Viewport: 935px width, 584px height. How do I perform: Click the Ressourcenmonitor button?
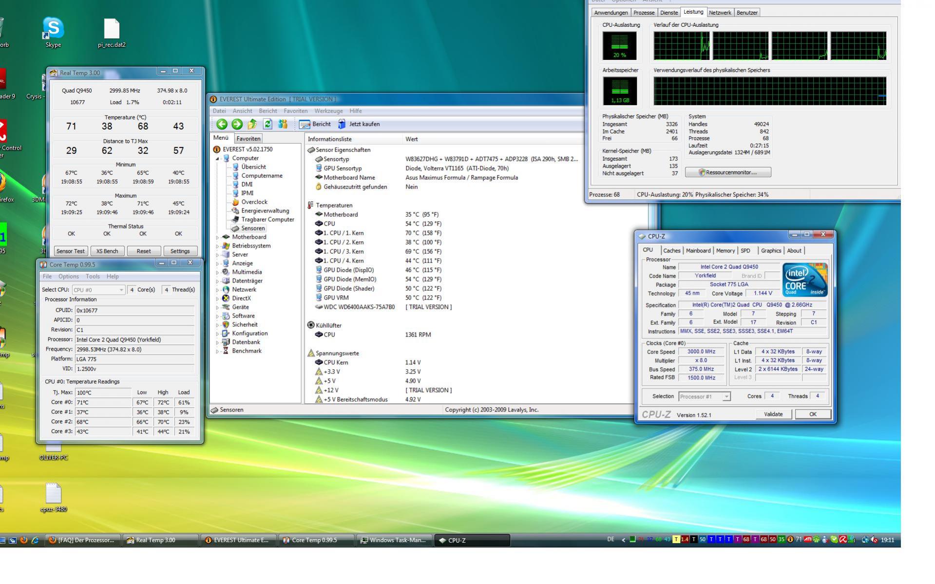pos(728,172)
